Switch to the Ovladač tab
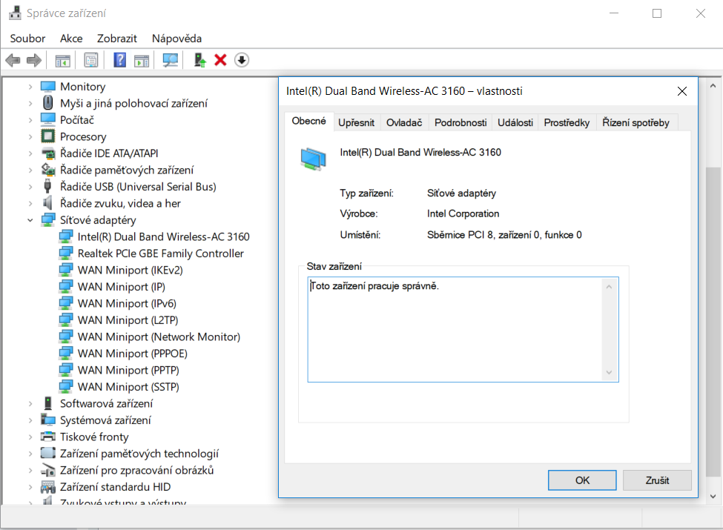 [404, 122]
